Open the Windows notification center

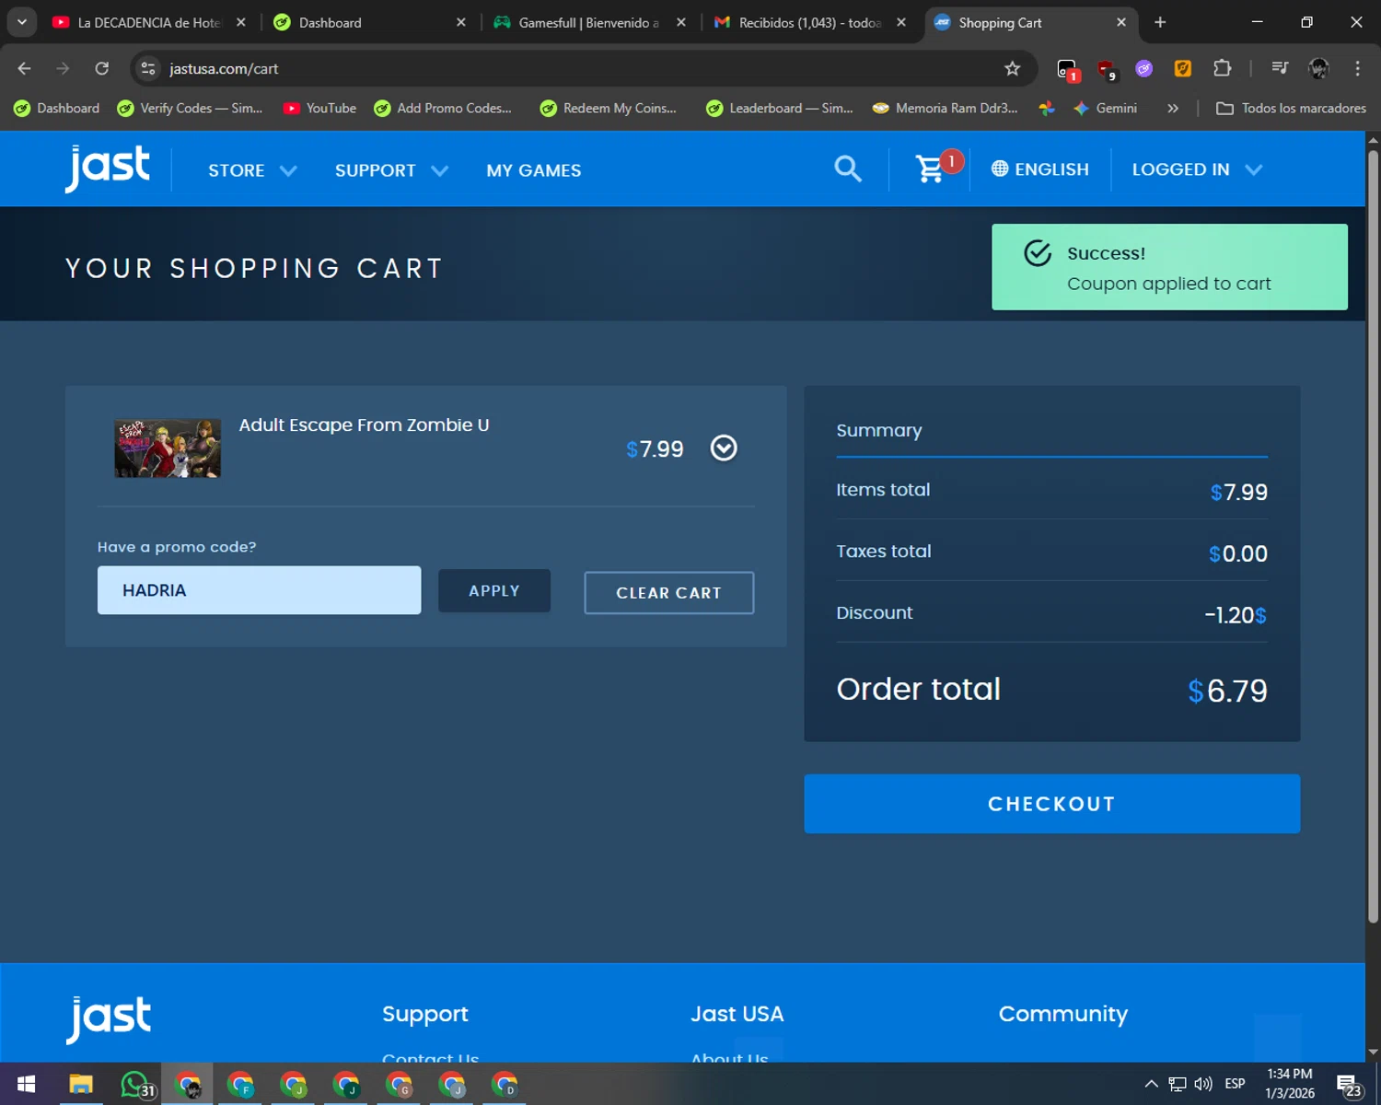(1350, 1085)
